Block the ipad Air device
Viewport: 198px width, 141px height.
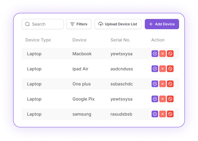[x=170, y=69]
